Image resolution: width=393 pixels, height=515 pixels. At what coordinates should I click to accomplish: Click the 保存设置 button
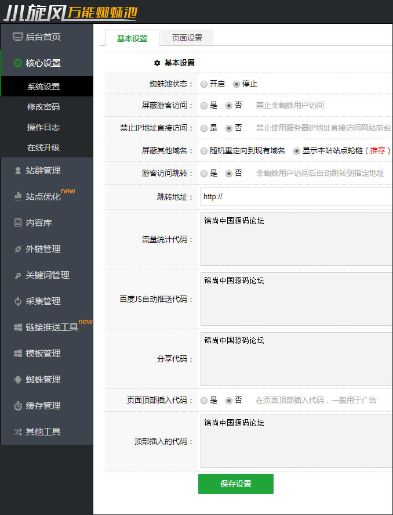236,484
